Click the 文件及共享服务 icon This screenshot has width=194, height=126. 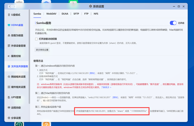coord(9,66)
